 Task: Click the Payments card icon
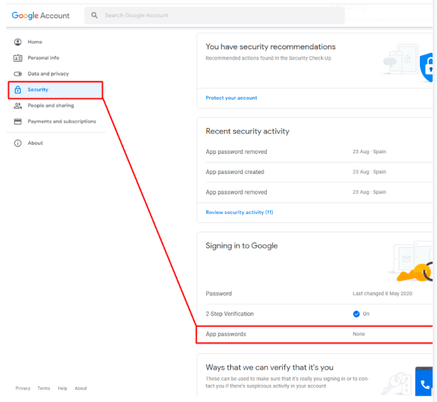[18, 121]
